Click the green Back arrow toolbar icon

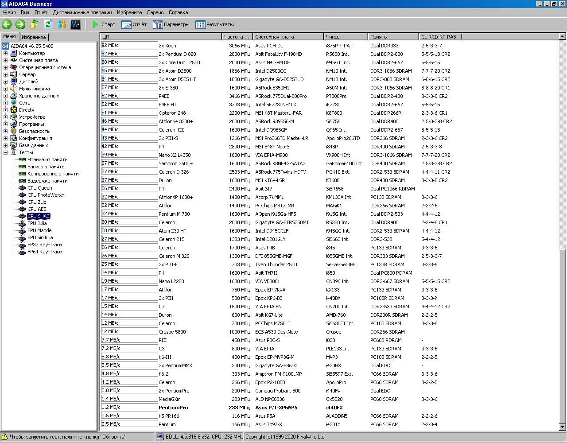pyautogui.click(x=7, y=24)
